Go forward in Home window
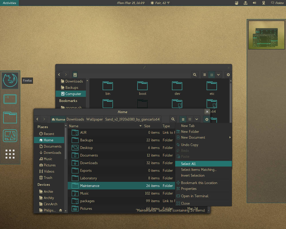The image size is (286, 229). (x=44, y=119)
